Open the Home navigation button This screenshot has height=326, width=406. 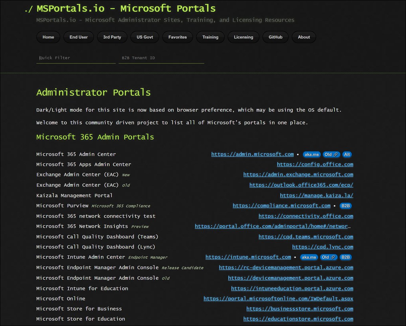point(48,37)
